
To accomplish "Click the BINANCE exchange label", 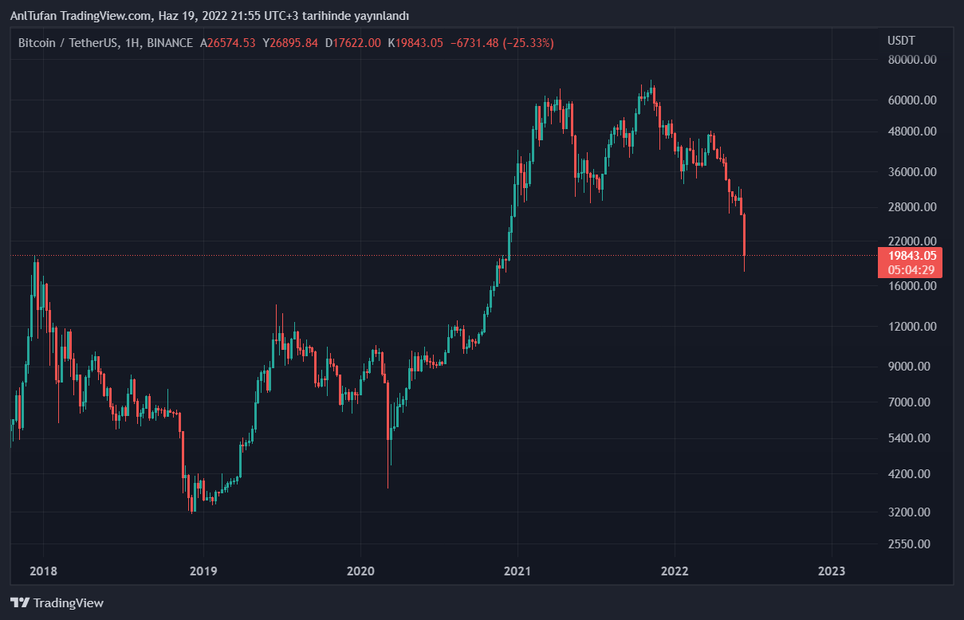I will (x=170, y=43).
